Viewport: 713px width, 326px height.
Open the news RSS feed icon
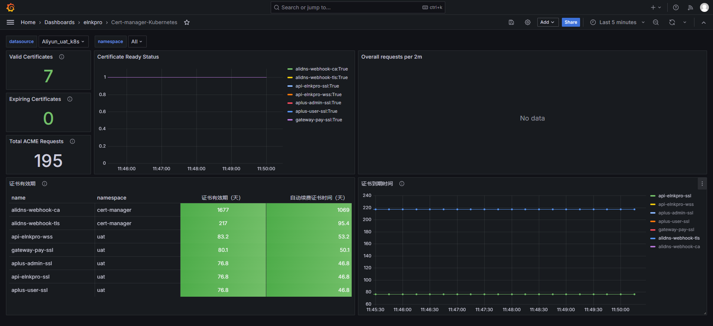pos(690,7)
